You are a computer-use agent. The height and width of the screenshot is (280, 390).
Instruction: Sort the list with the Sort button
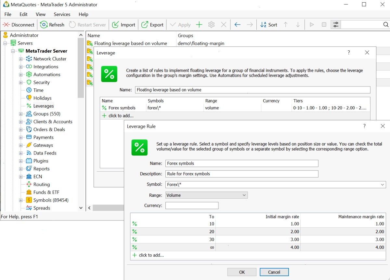(x=269, y=25)
